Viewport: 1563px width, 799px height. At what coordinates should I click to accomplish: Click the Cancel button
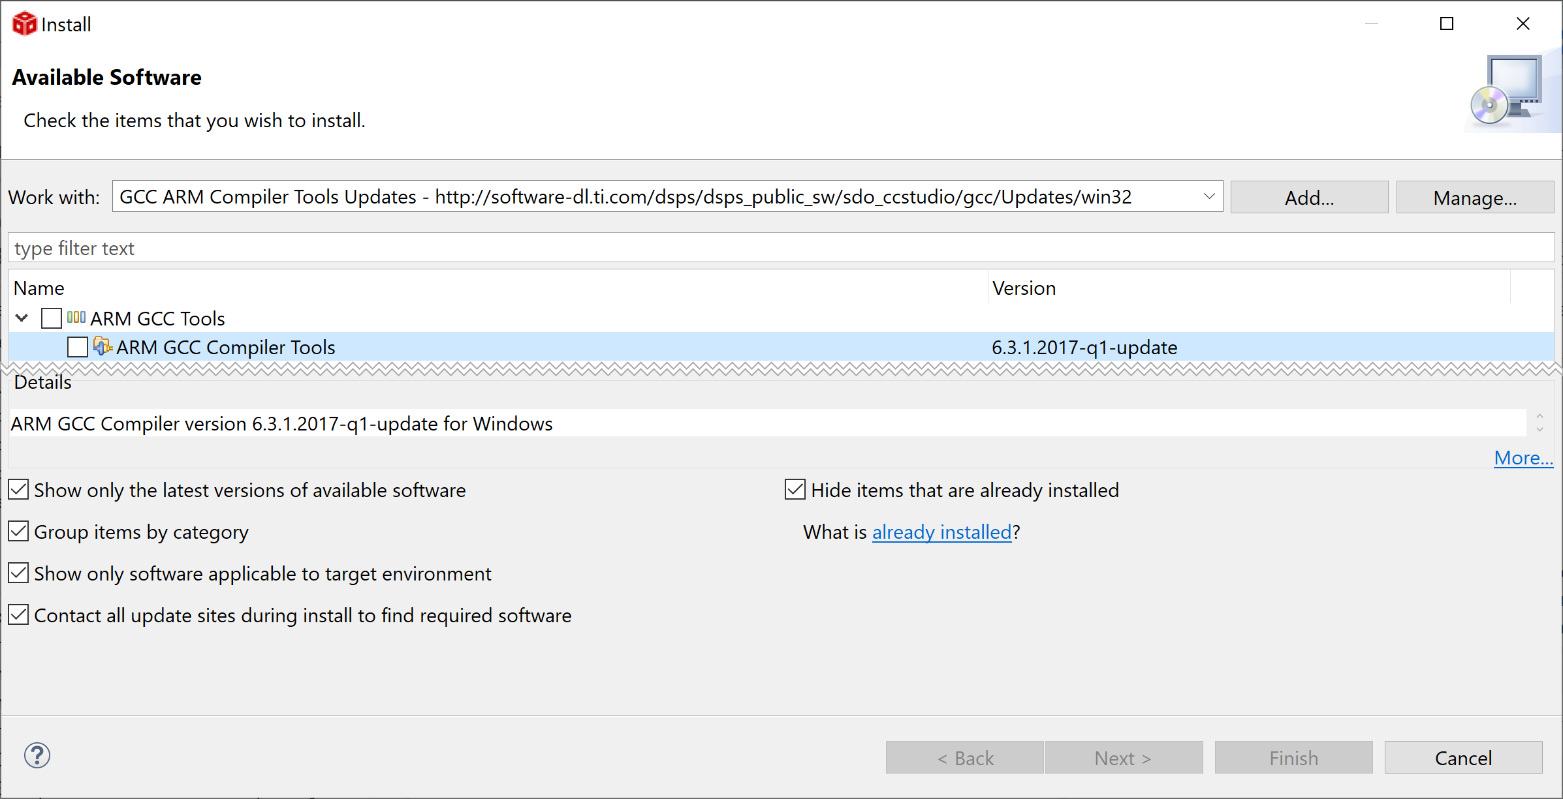coord(1463,757)
